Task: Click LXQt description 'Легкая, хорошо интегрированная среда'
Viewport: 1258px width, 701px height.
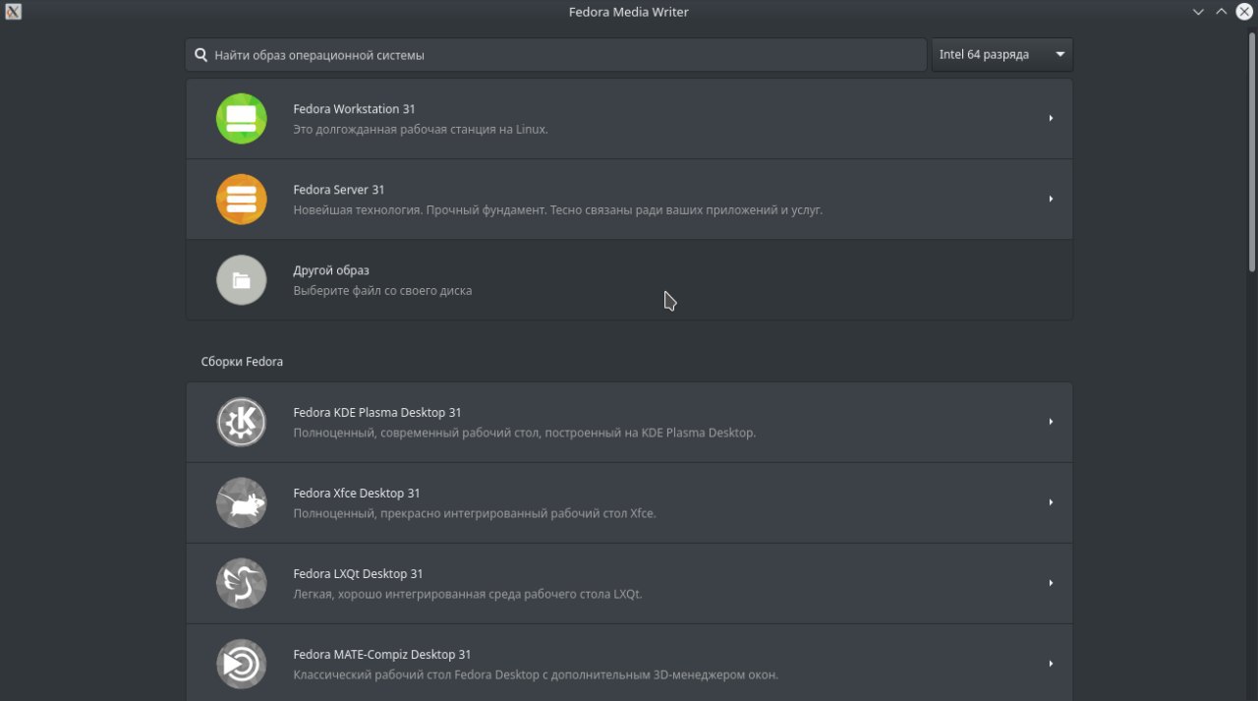Action: click(x=468, y=594)
